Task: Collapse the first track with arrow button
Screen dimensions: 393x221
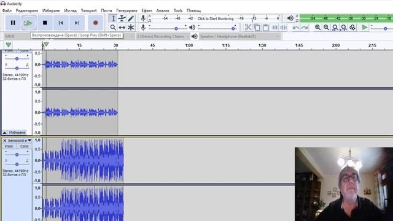Action: [x=4, y=133]
